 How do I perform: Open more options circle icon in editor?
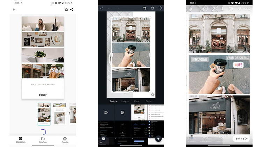[160, 8]
